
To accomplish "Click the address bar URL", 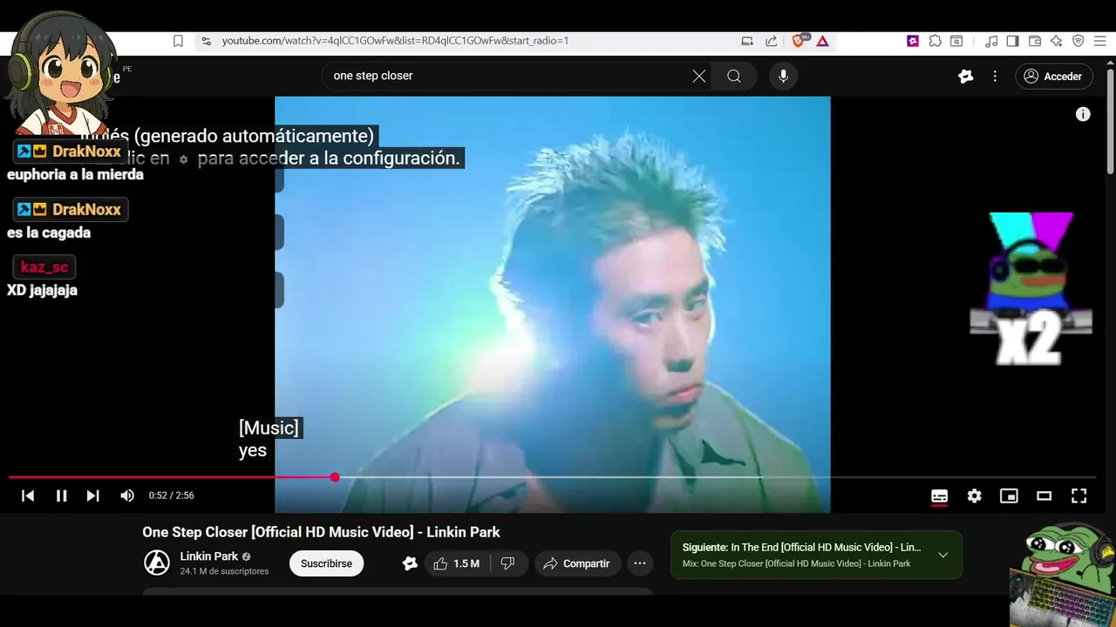I will pos(395,41).
